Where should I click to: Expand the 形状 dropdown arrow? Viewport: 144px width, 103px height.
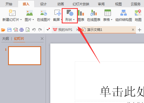(x=74, y=19)
